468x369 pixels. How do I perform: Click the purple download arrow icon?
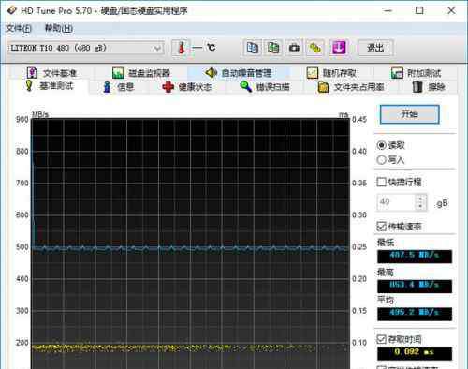coord(339,48)
